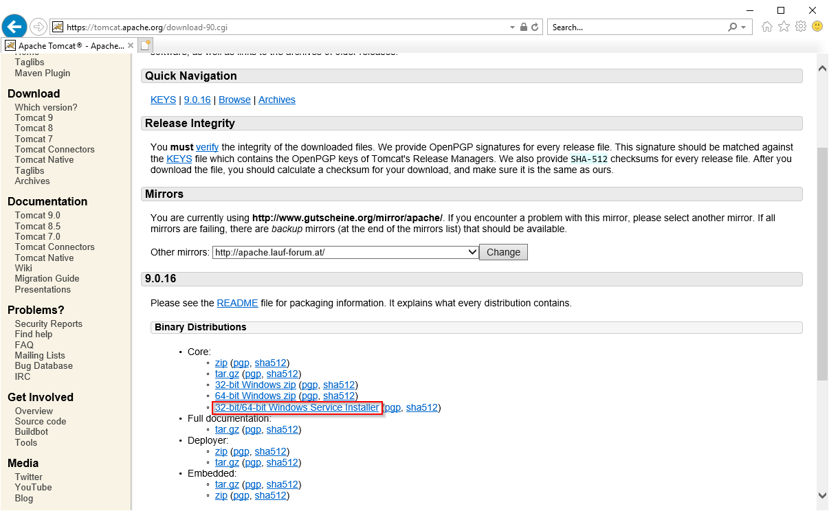Download 32-bit/64-bit Windows Service Installer

click(x=297, y=407)
